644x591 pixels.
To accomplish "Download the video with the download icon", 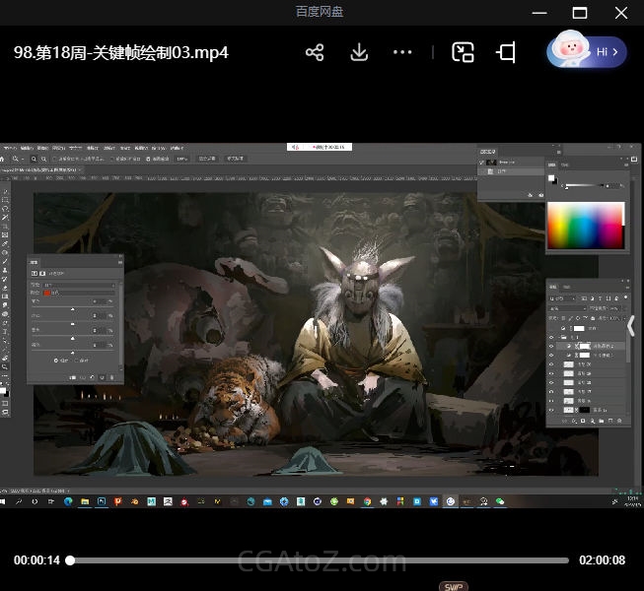I will point(359,52).
